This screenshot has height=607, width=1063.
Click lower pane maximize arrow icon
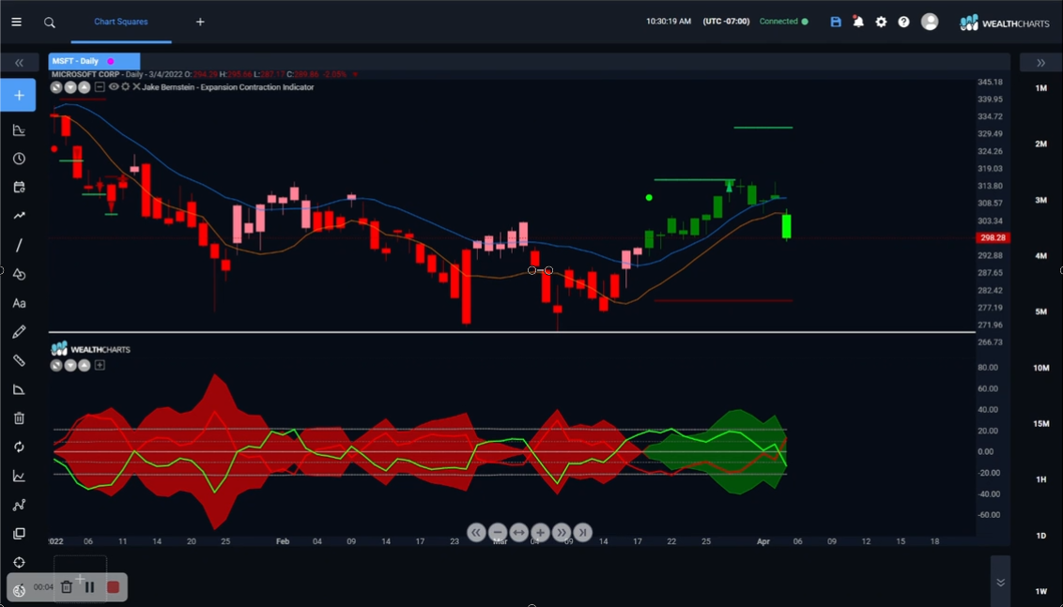[x=56, y=365]
